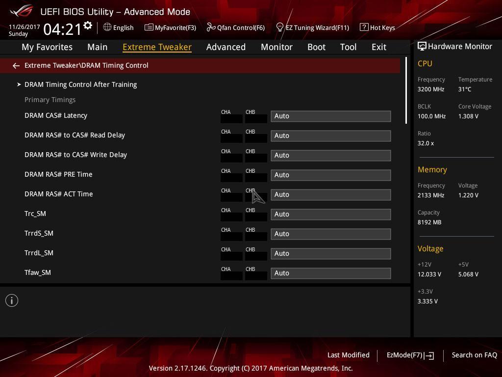The image size is (502, 377).
Task: Click the TrrdS_SM Auto field
Action: (331, 234)
